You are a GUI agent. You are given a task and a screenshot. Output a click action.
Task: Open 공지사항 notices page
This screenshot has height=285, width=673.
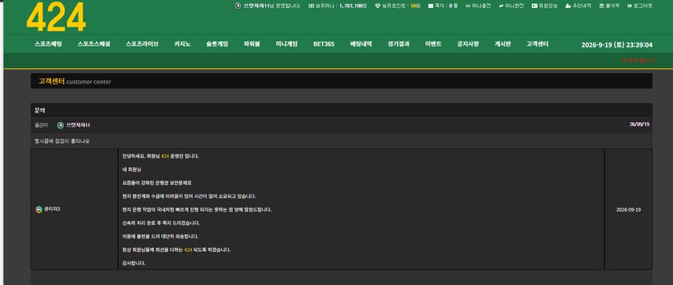pyautogui.click(x=468, y=44)
